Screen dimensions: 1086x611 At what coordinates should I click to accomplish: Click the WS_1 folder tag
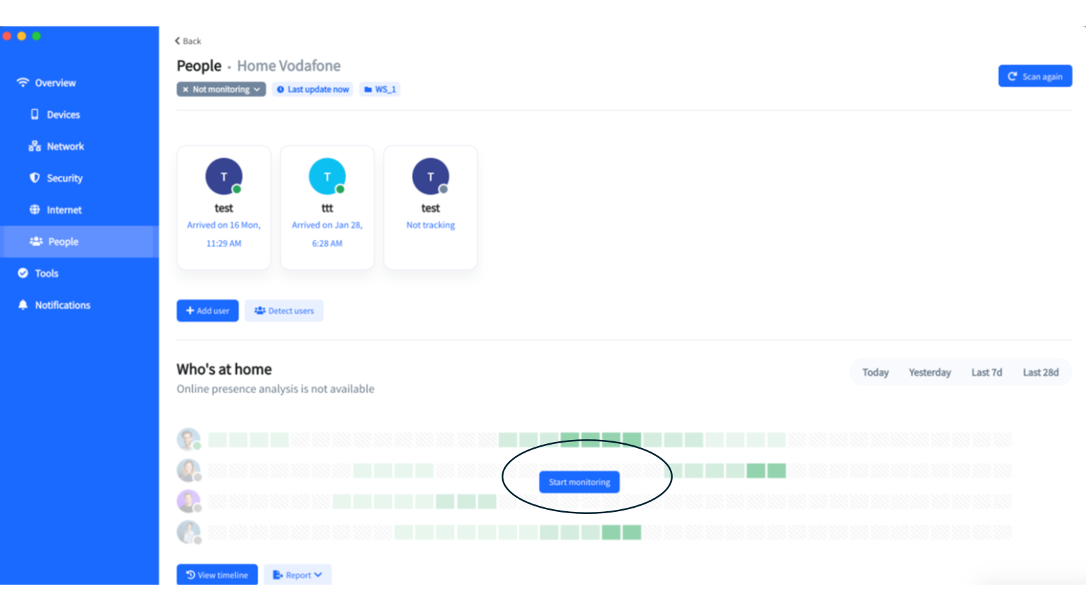click(x=380, y=90)
